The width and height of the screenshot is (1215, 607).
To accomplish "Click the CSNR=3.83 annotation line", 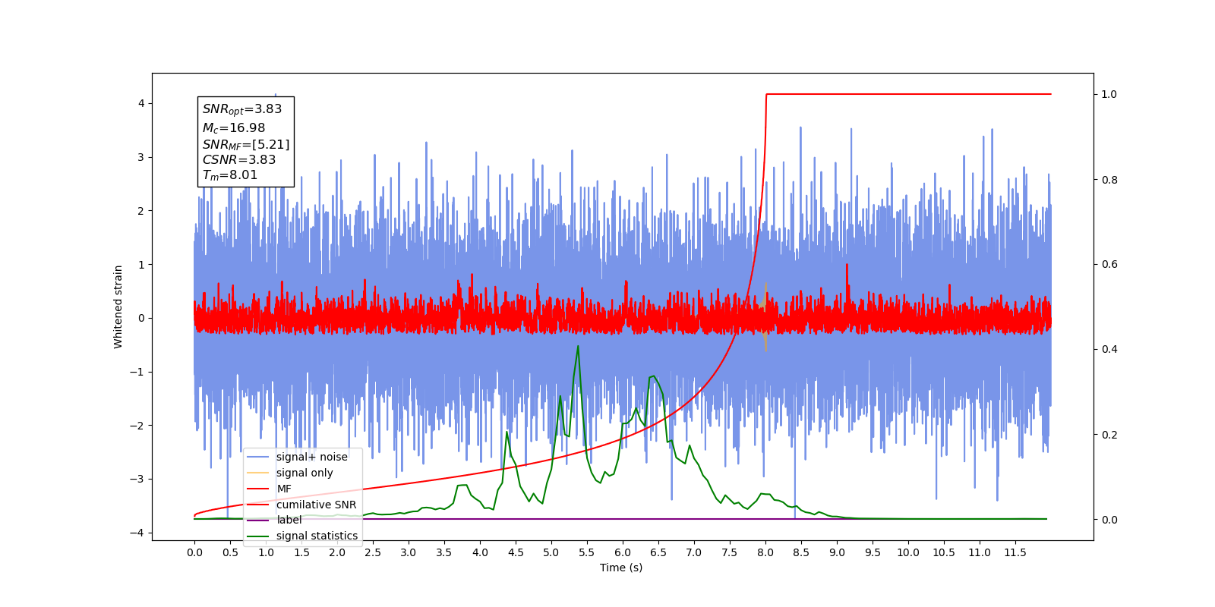I will pyautogui.click(x=239, y=160).
